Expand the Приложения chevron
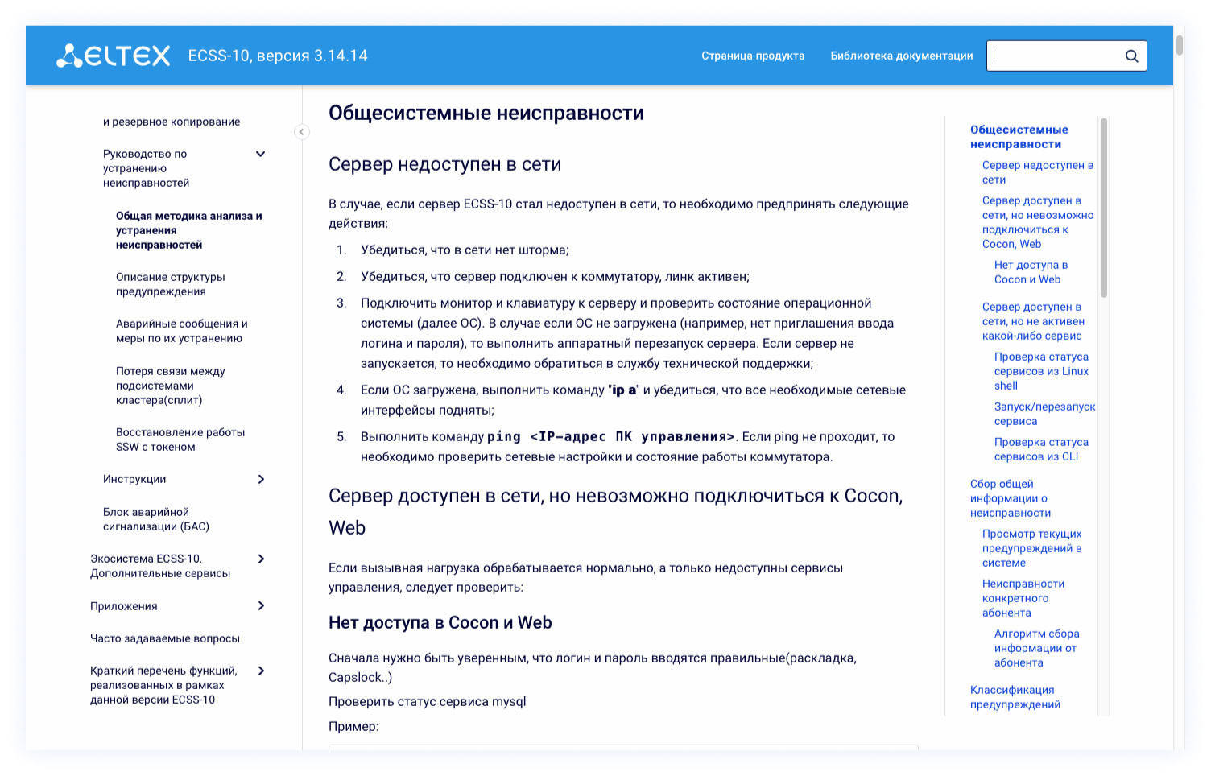The image size is (1211, 776). [x=261, y=605]
